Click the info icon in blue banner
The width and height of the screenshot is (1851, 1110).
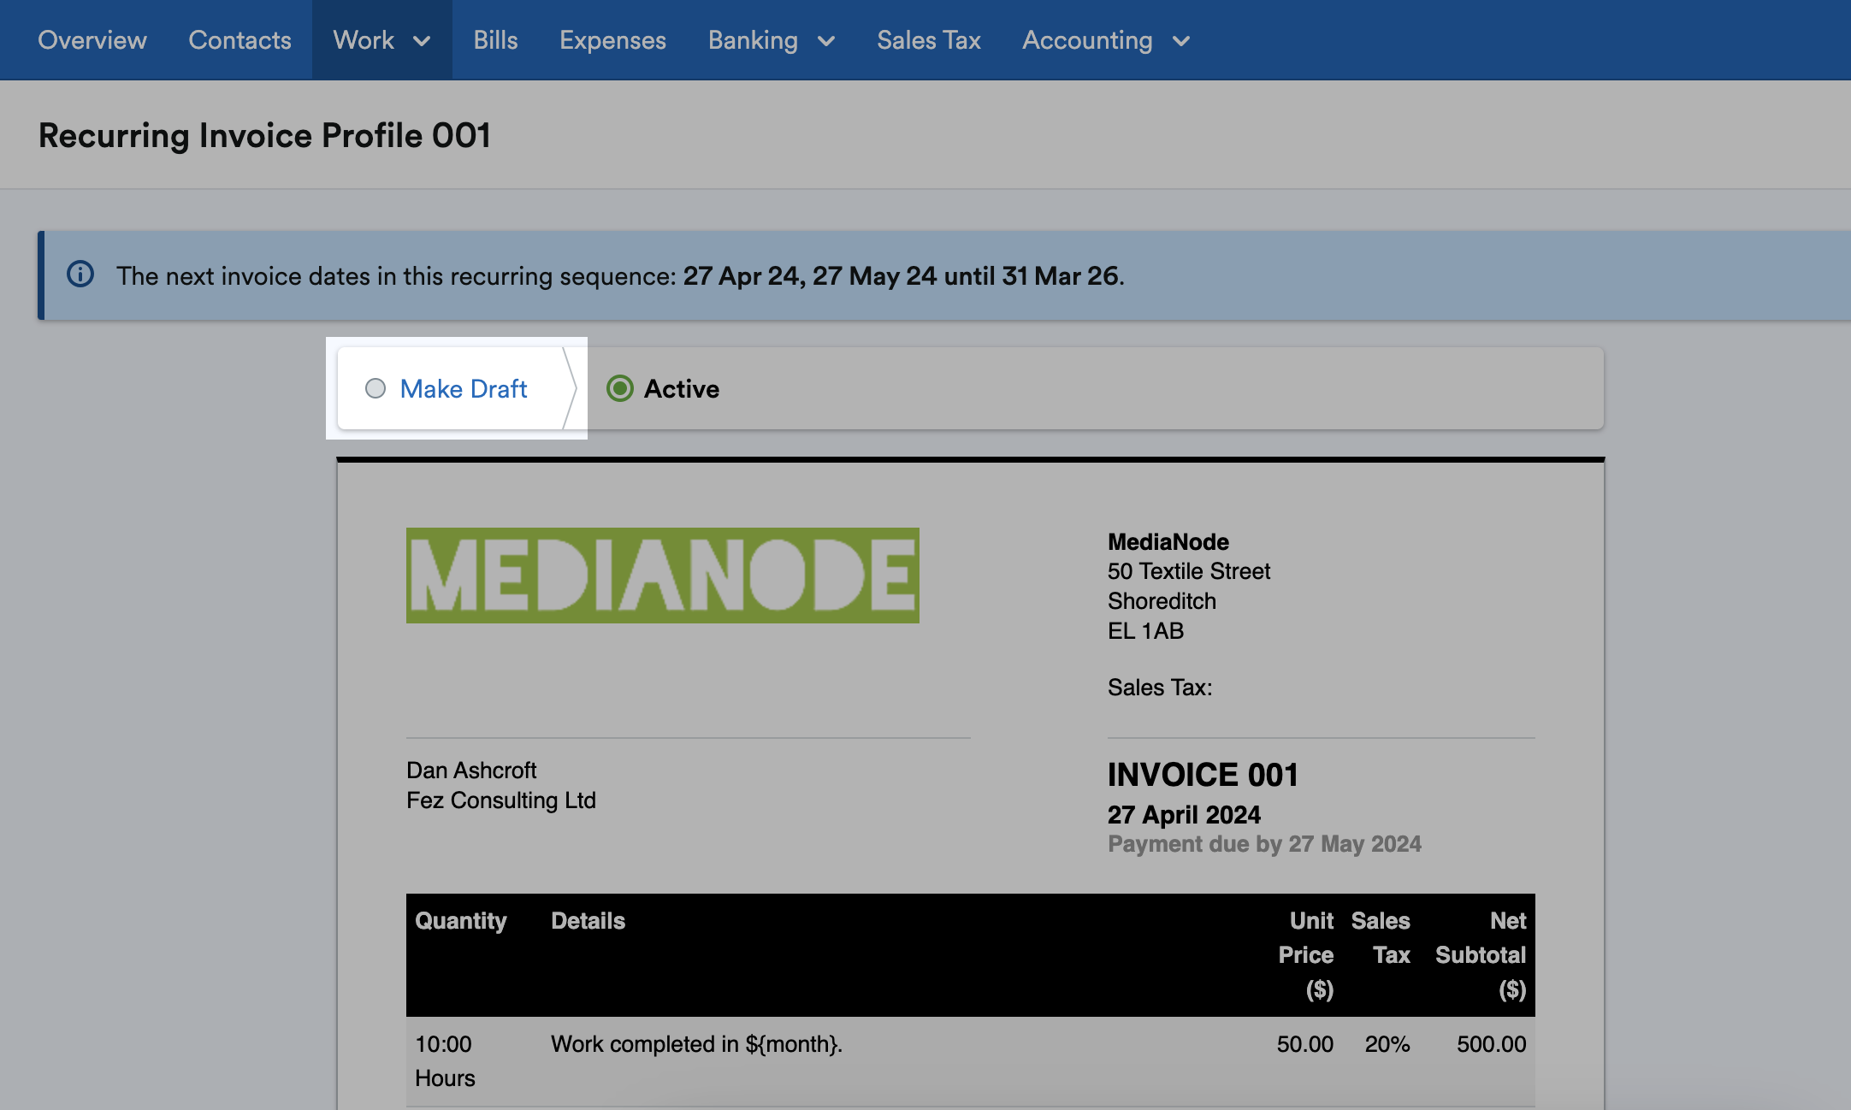(80, 275)
